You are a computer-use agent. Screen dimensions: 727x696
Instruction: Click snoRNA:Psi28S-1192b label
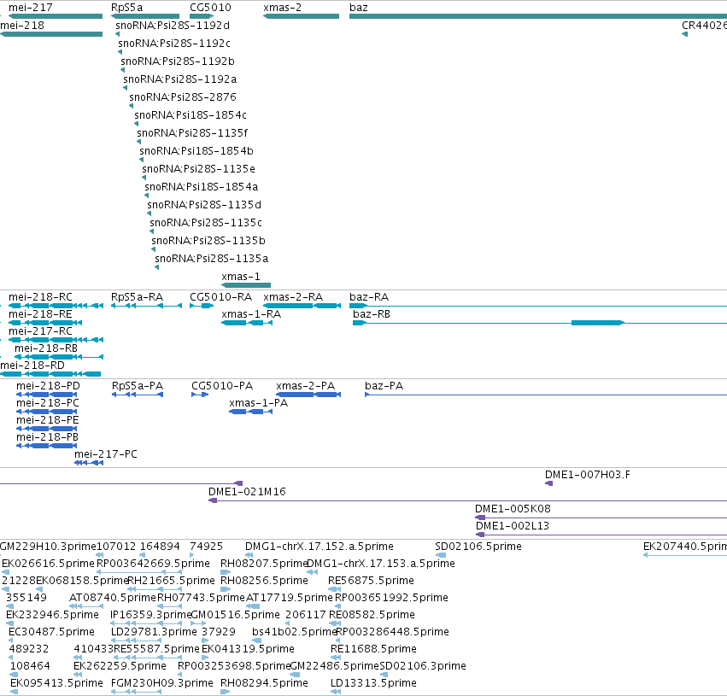pos(178,61)
